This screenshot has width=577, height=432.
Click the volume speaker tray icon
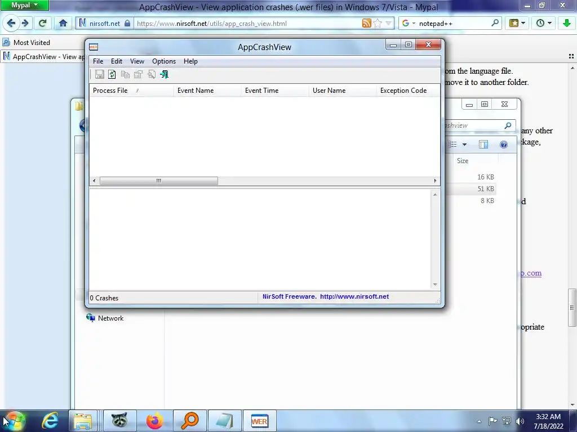pyautogui.click(x=520, y=421)
